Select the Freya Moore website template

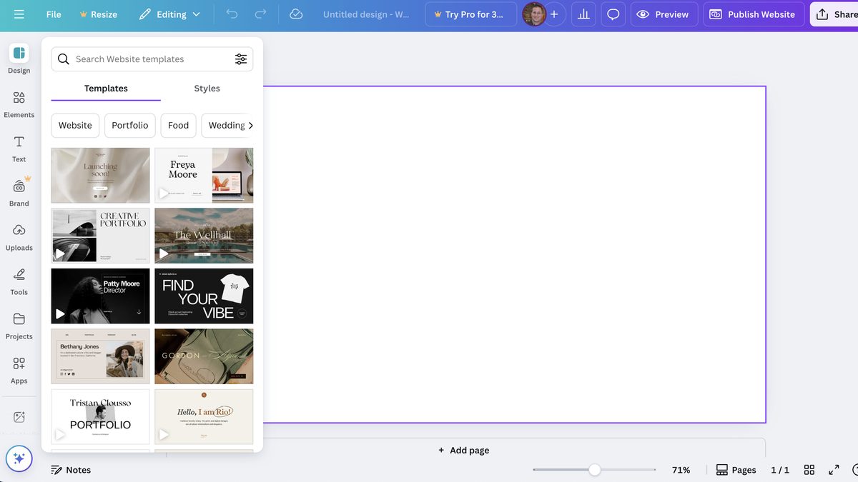tap(204, 175)
